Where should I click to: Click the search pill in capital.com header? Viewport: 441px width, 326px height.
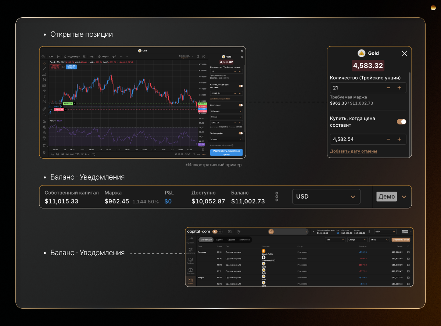point(288,232)
